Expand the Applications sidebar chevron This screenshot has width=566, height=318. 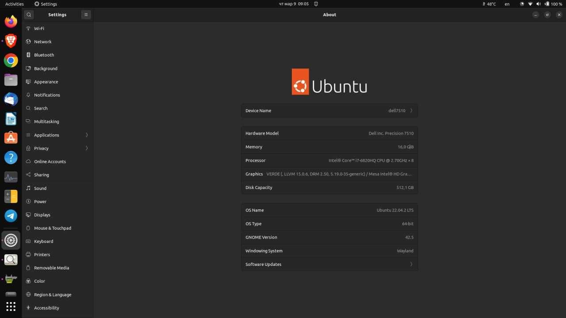[87, 135]
